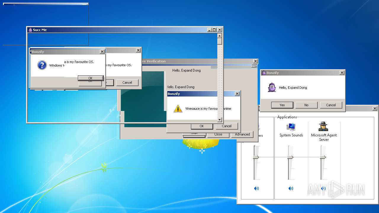The width and height of the screenshot is (379, 213).
Task: Click the Succ Me scrollbar up arrow
Action: (x=219, y=36)
